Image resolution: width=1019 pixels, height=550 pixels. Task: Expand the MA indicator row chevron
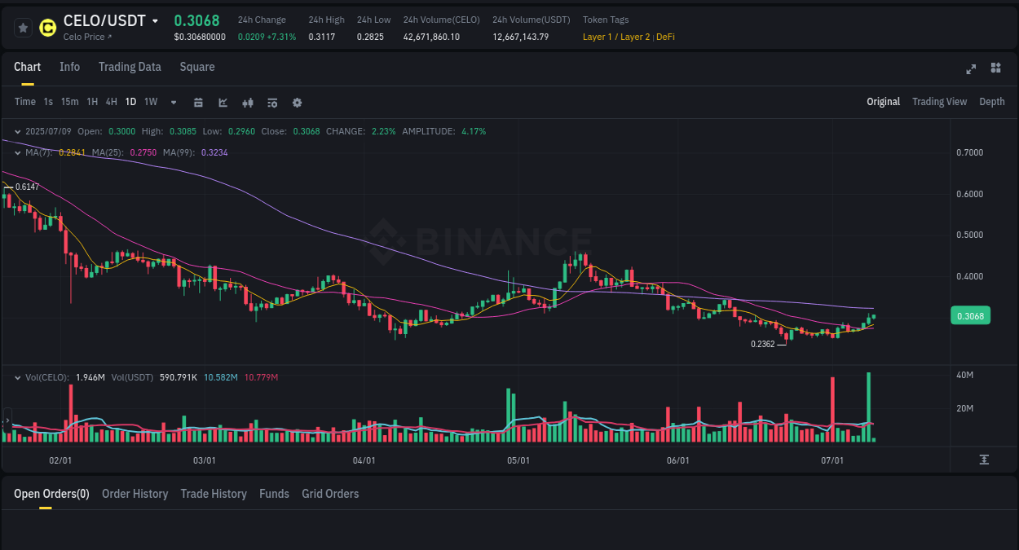tap(16, 152)
